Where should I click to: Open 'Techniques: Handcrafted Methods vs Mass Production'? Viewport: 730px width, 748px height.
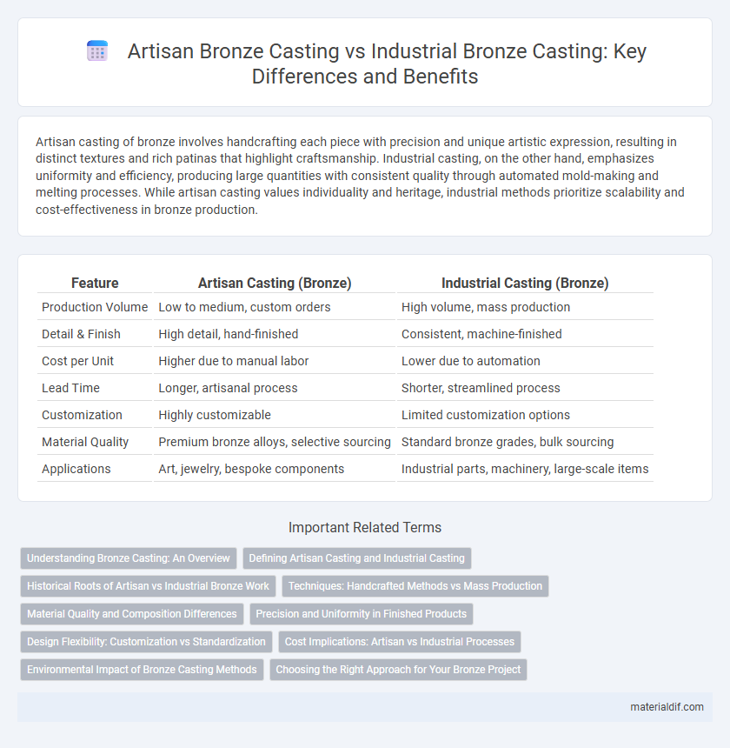click(415, 586)
